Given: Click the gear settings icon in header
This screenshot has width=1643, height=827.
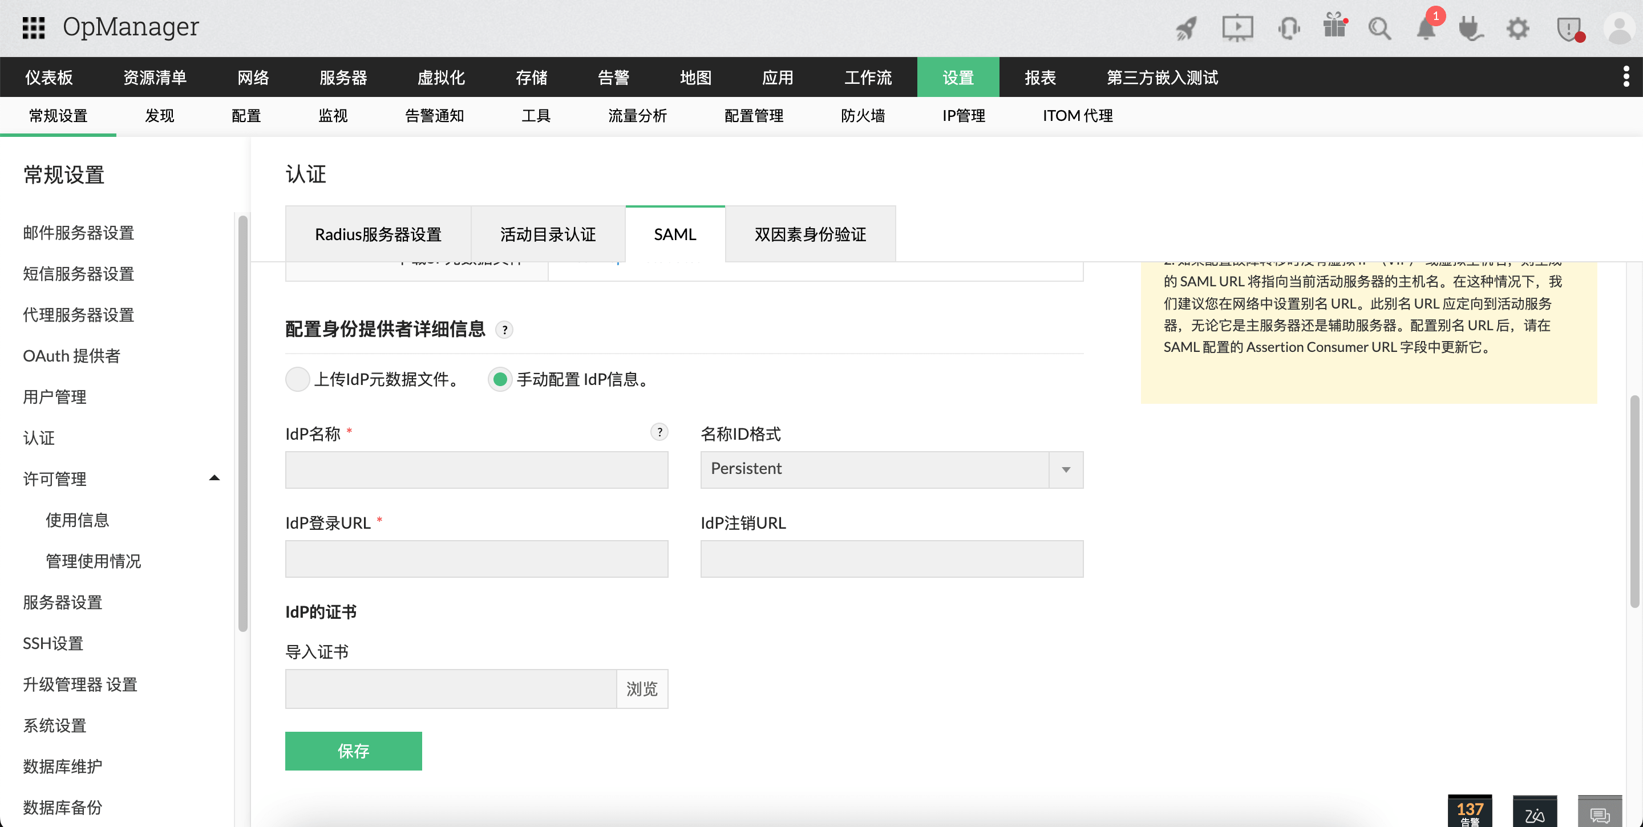Looking at the screenshot, I should [1517, 28].
